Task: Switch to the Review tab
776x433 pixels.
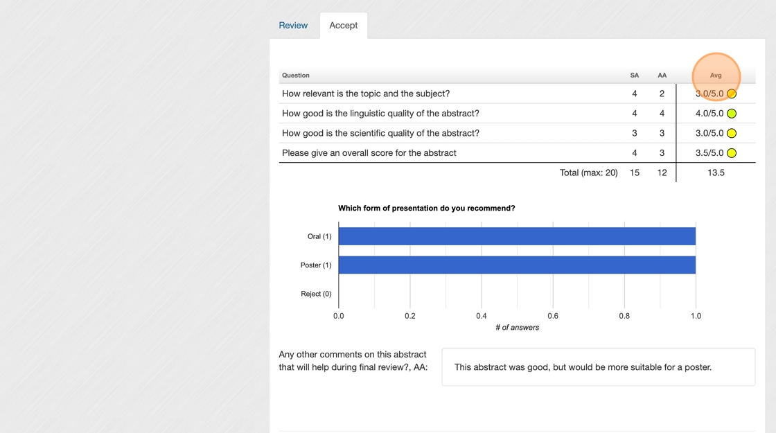Action: (x=293, y=26)
